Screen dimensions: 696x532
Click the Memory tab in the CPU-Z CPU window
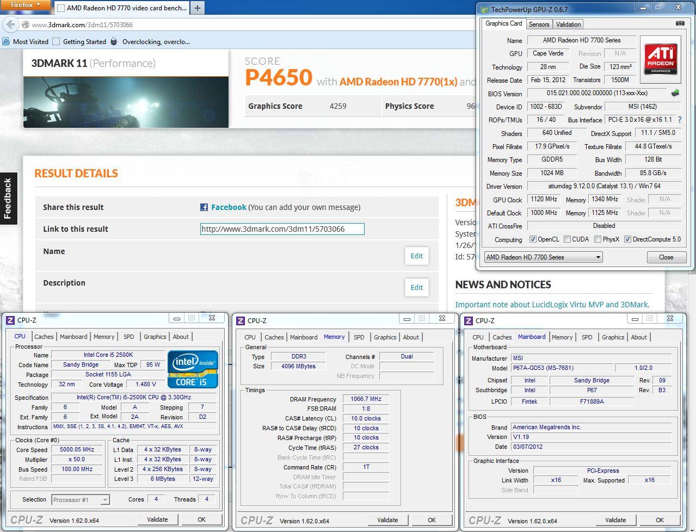pos(104,337)
